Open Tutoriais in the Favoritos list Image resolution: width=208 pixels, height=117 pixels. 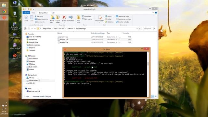32,50
